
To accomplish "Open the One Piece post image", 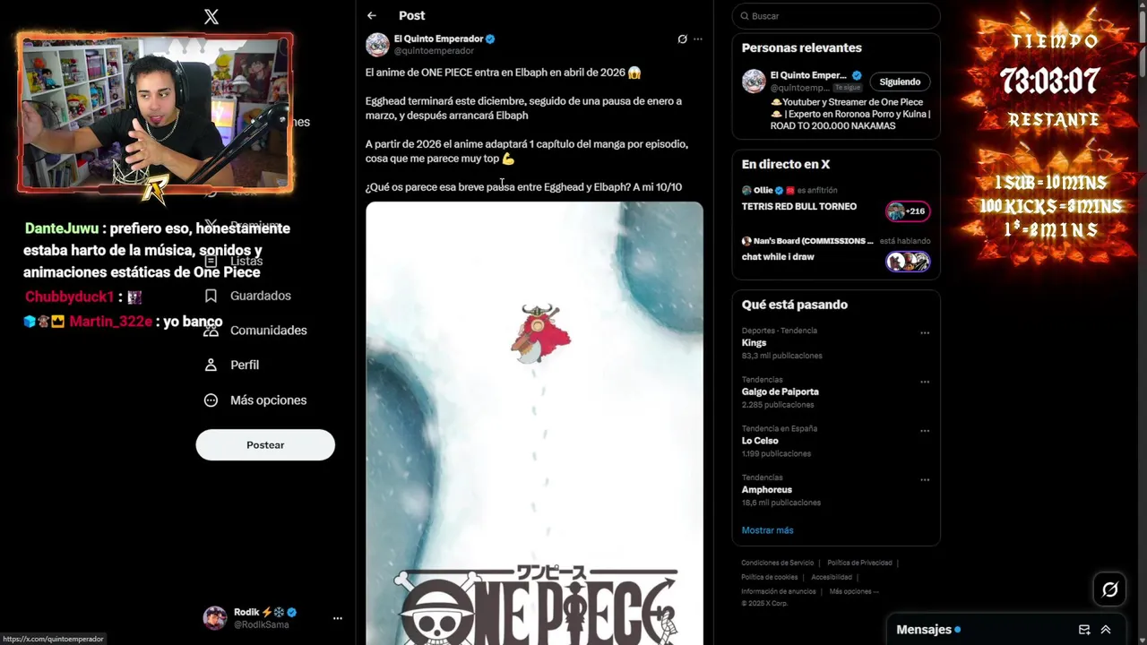I will [534, 423].
